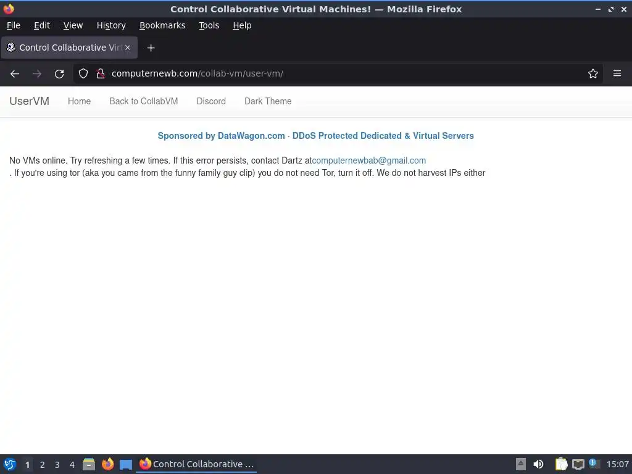Switch to virtual desktop 1
Screen dimensions: 632x474
pos(27,465)
